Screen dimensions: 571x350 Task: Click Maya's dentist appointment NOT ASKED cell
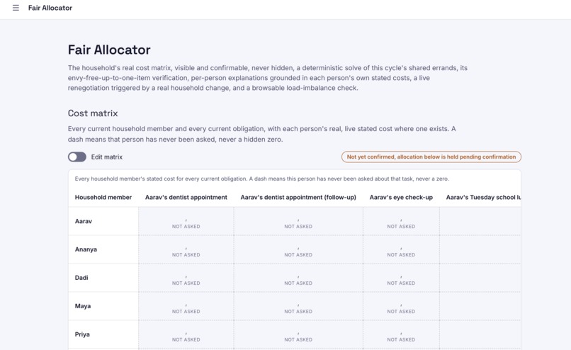[186, 306]
